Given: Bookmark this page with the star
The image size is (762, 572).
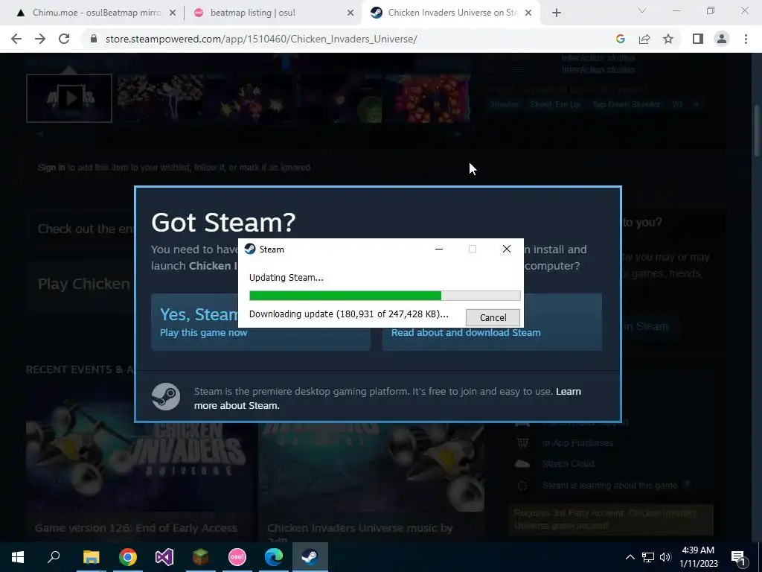Looking at the screenshot, I should pyautogui.click(x=668, y=39).
